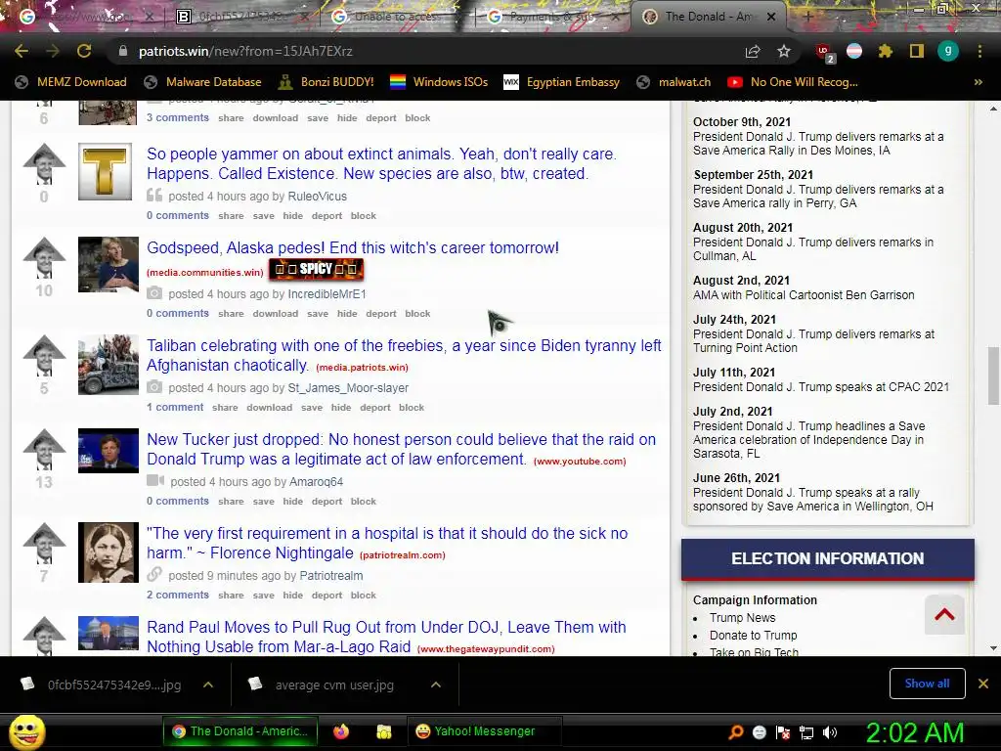
Task: Open Trump News campaign link
Action: pos(743,618)
